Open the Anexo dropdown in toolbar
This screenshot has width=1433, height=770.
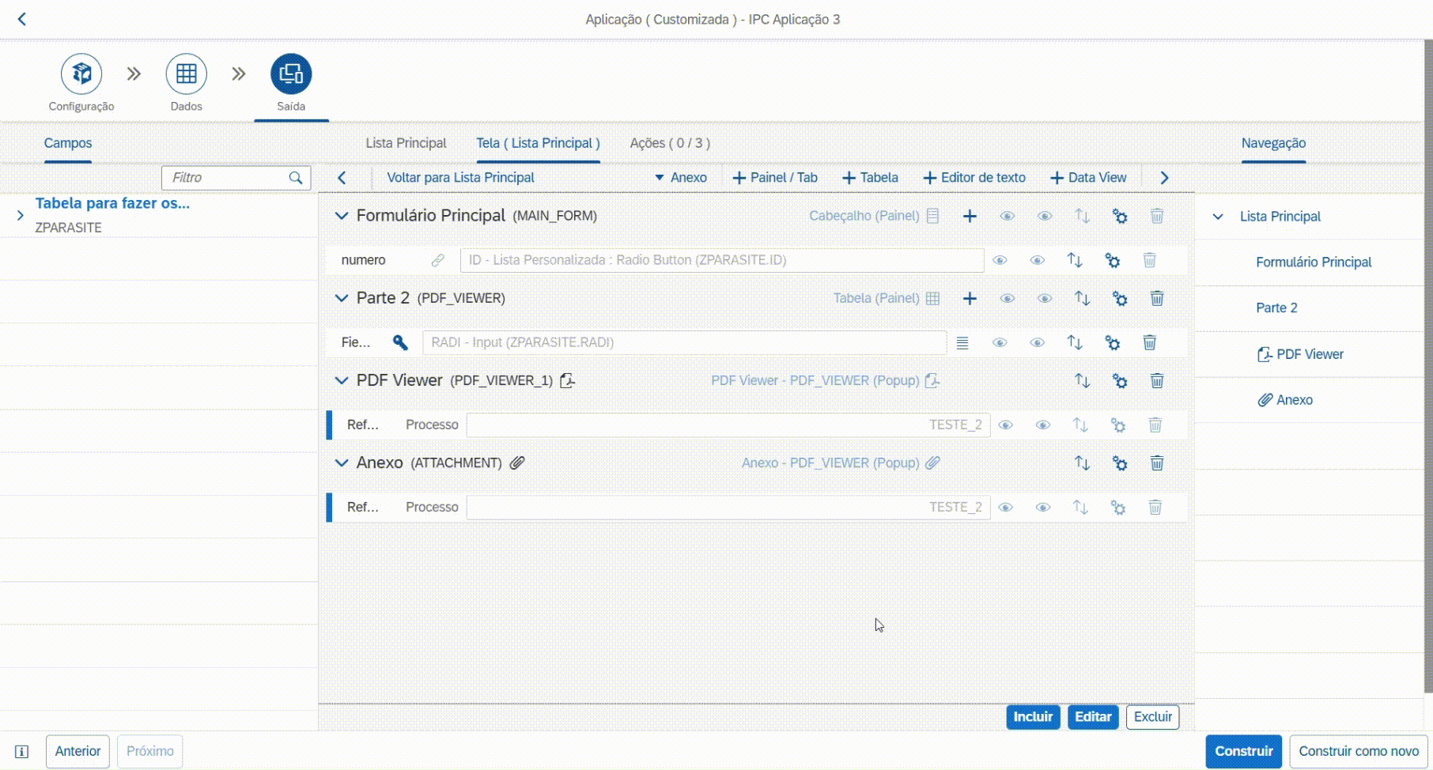coord(681,178)
